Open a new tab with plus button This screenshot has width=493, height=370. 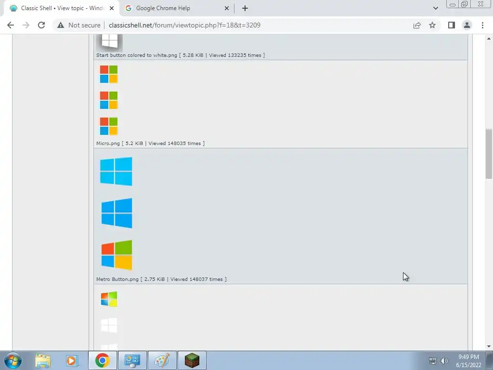click(x=245, y=8)
